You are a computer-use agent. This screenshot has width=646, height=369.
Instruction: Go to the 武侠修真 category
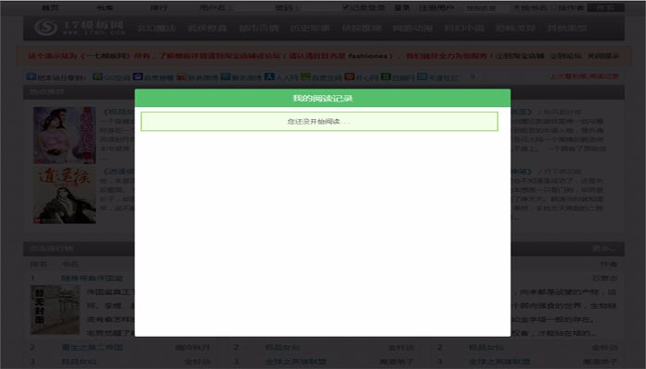(208, 28)
